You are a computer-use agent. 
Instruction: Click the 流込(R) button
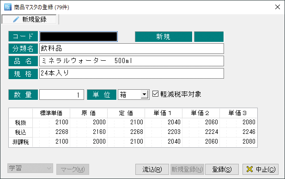click(x=152, y=169)
